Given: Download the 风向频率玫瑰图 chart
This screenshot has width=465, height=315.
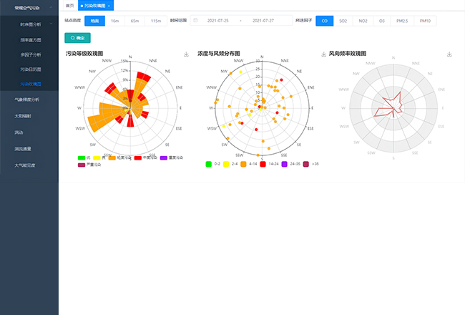Looking at the screenshot, I should point(449,54).
